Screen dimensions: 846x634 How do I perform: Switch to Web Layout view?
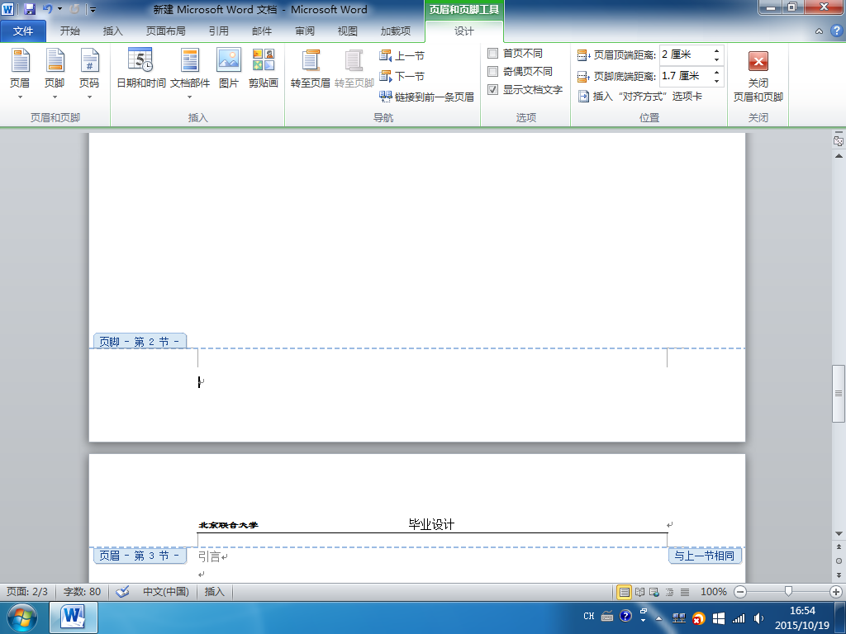tap(654, 592)
